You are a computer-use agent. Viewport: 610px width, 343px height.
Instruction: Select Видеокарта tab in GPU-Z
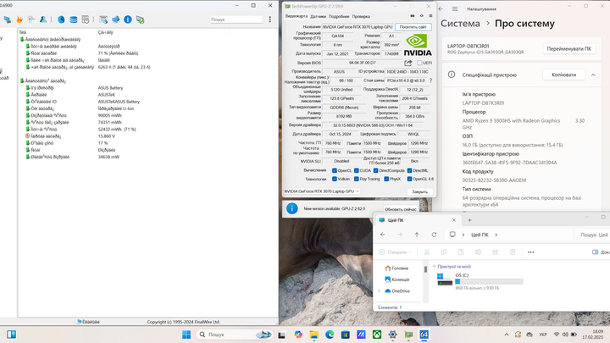click(x=297, y=16)
